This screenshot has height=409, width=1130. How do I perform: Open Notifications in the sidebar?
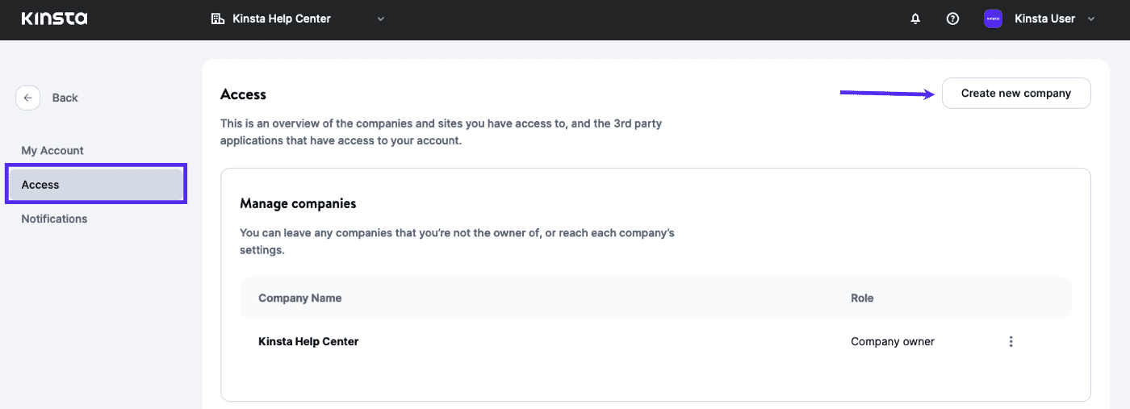point(54,219)
